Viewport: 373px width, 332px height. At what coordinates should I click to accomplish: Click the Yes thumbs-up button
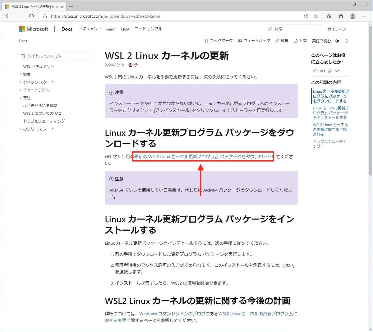click(319, 71)
